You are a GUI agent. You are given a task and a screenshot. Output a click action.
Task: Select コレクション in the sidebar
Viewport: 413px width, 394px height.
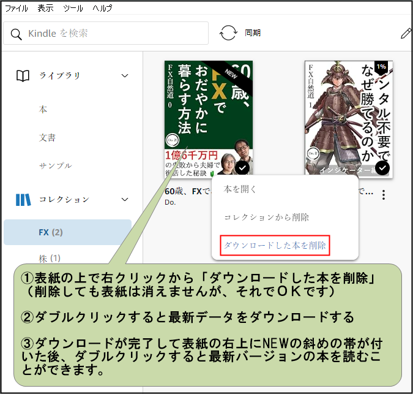tap(64, 199)
